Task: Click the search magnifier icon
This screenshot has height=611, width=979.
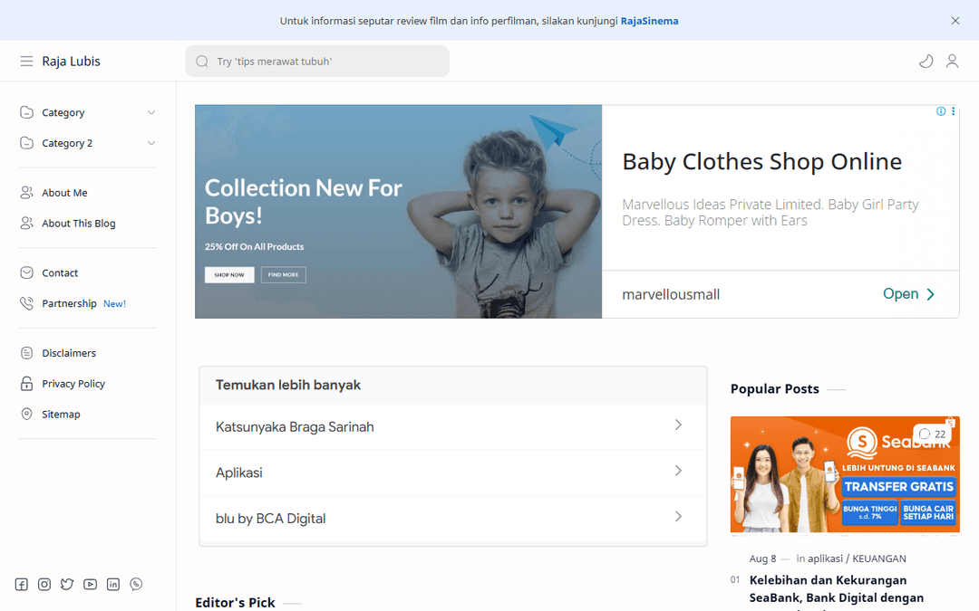Action: click(x=202, y=62)
